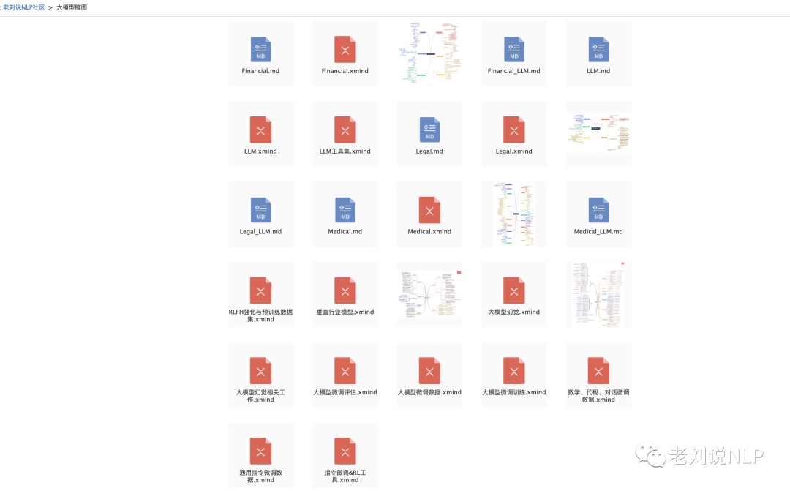
Task: Open the 大模型微调数据.xmind file icon
Action: [x=430, y=371]
